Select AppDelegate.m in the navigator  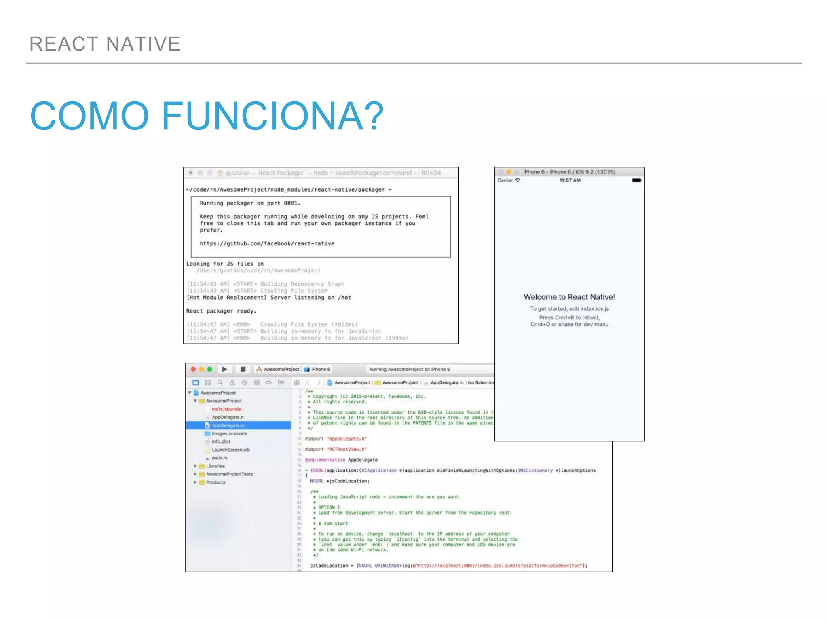pyautogui.click(x=239, y=425)
